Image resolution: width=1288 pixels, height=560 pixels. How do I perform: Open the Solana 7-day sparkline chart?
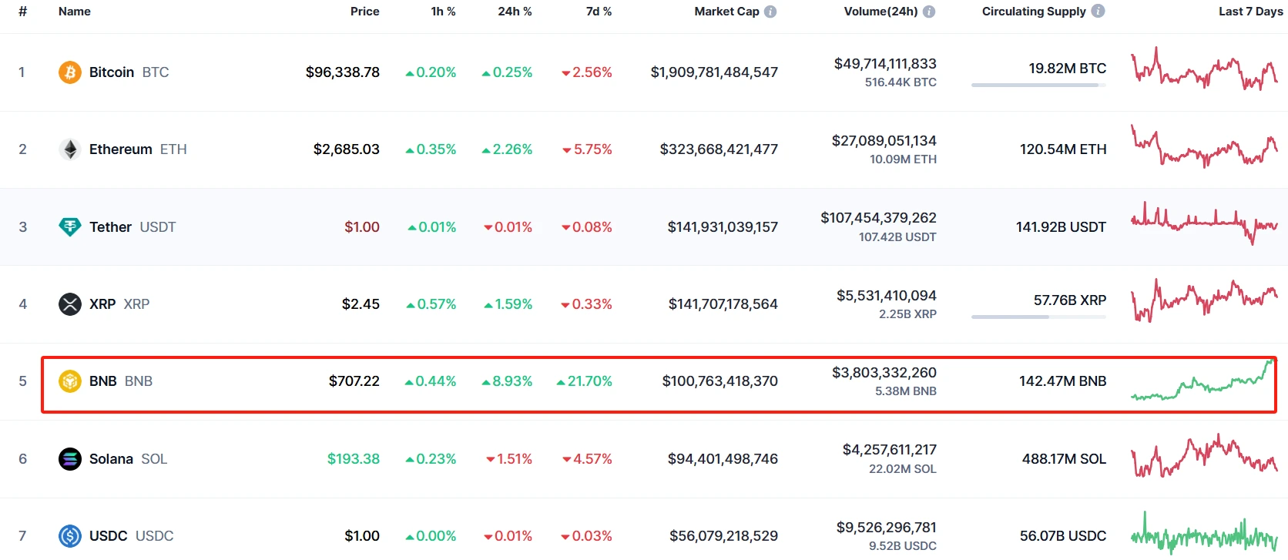(x=1204, y=455)
